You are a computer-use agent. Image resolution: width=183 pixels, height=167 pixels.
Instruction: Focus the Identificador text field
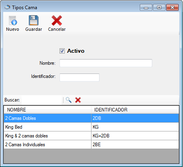pos(80,77)
